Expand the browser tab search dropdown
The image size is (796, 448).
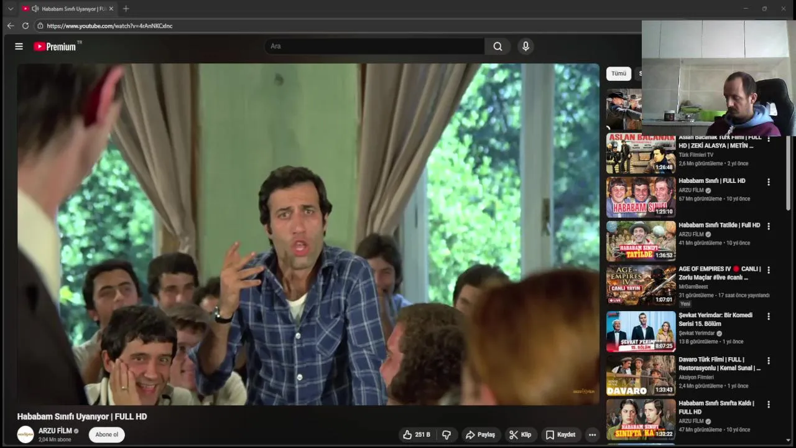pyautogui.click(x=10, y=9)
